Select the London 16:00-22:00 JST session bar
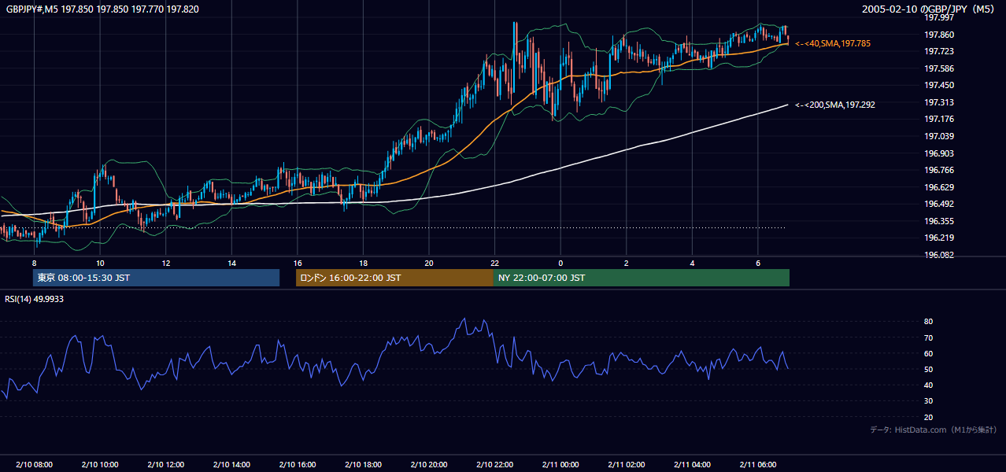 394,278
